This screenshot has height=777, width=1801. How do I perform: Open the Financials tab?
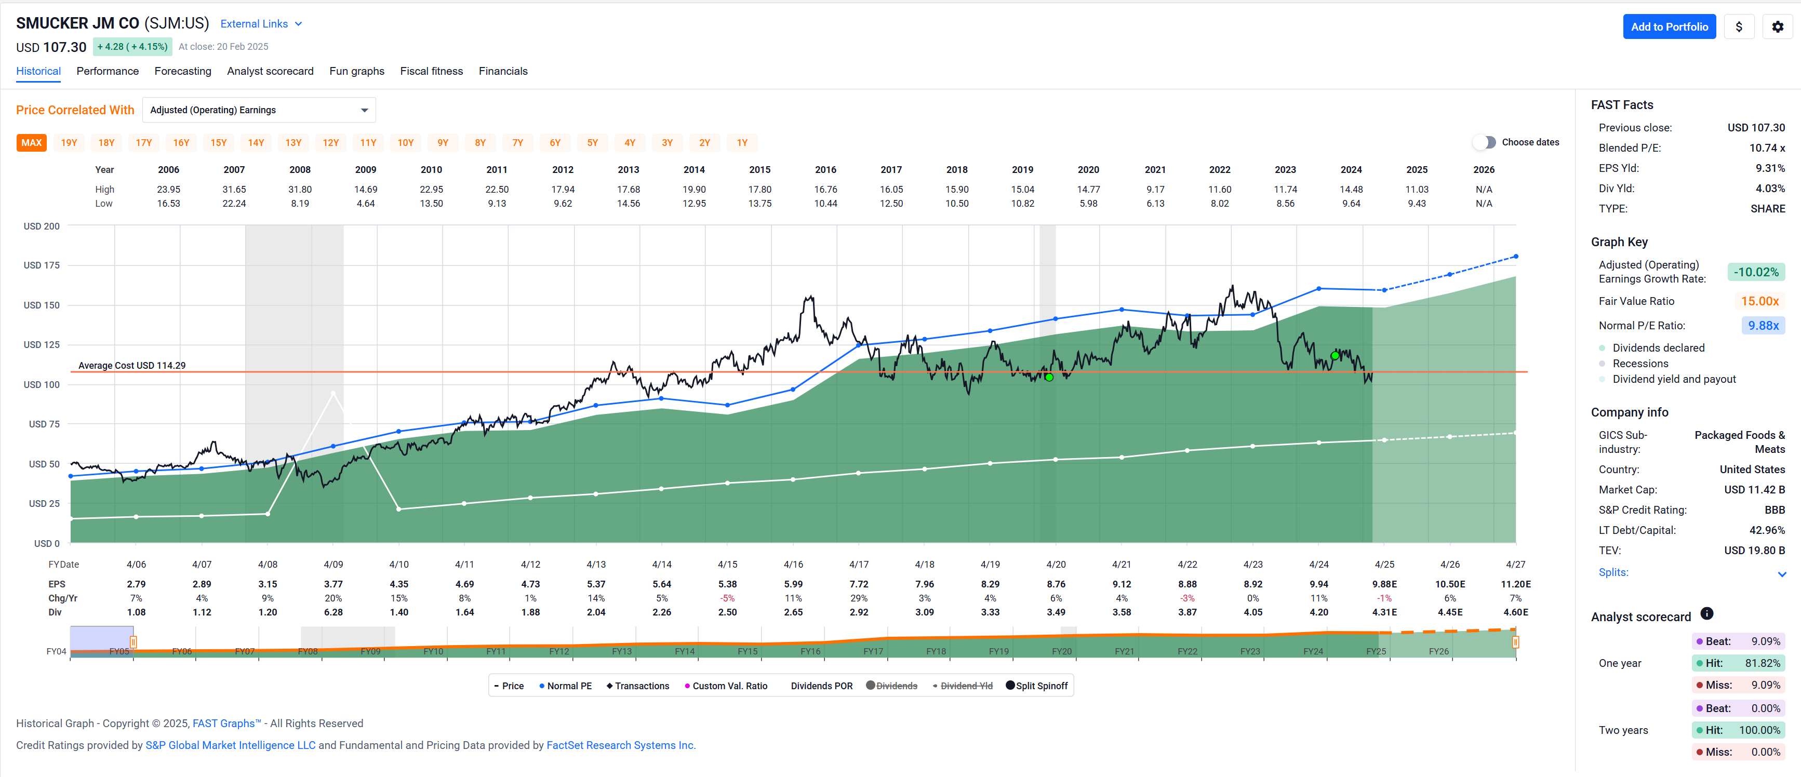[x=503, y=71]
